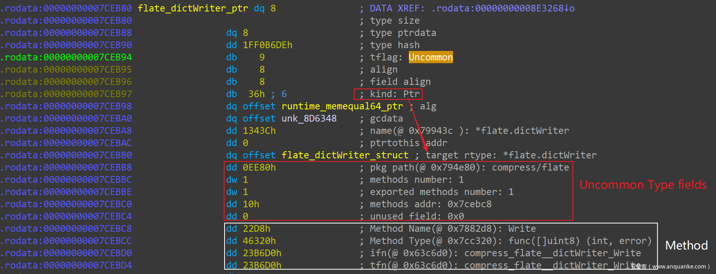Click the pkg path value 0EE80h
Viewport: 716px width, 274px height.
click(x=259, y=167)
